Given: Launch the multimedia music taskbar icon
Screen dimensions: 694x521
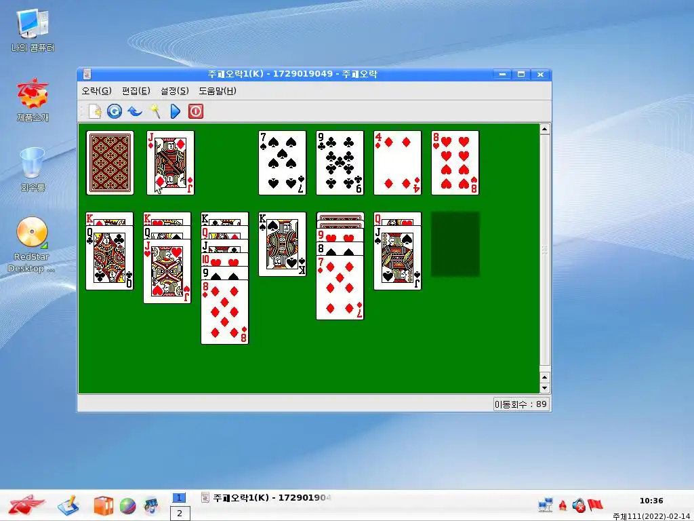Looking at the screenshot, I should coord(151,505).
